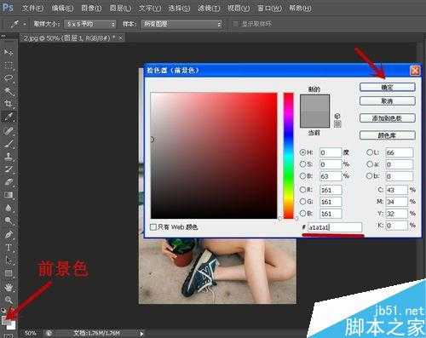
Task: Select the Path Selection tool
Action: tap(9, 261)
